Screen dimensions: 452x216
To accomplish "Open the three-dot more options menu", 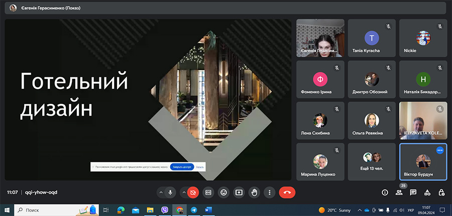I will pos(270,192).
